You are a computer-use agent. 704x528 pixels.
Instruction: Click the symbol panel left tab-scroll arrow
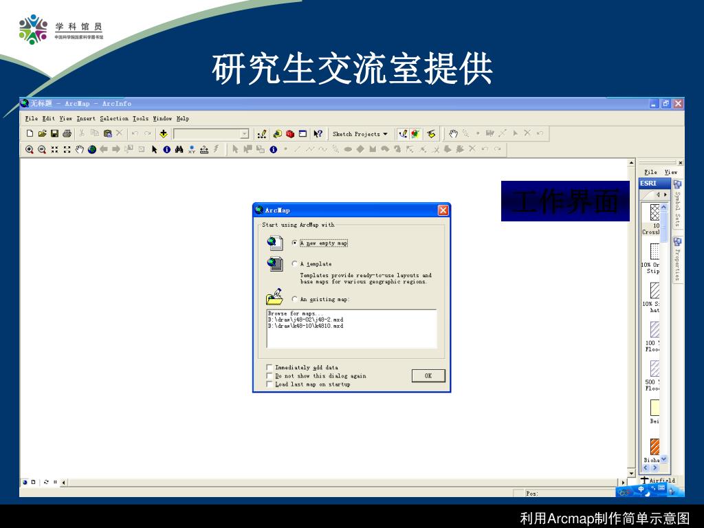pyautogui.click(x=658, y=195)
